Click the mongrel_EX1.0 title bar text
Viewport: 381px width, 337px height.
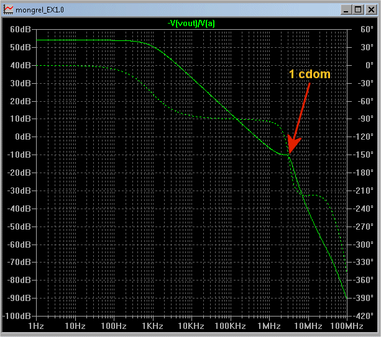[40, 10]
